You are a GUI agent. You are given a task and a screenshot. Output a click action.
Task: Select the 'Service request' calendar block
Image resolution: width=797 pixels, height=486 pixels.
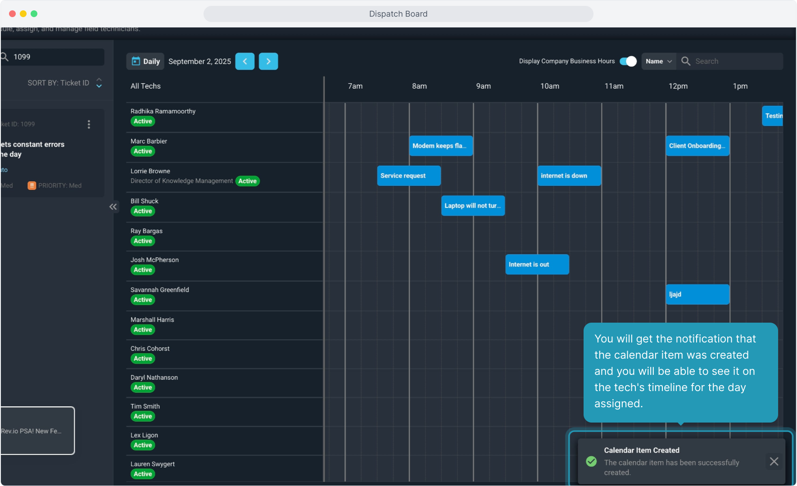(408, 175)
